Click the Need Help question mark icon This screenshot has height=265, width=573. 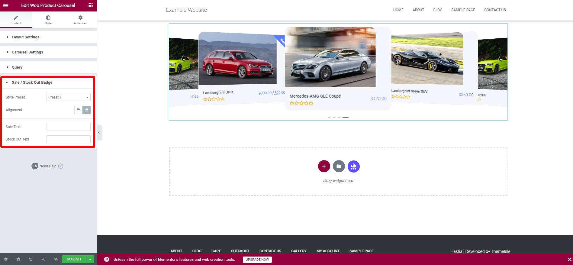[61, 166]
